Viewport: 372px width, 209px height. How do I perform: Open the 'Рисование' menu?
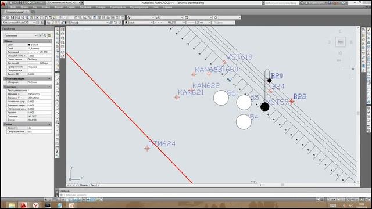click(85, 8)
